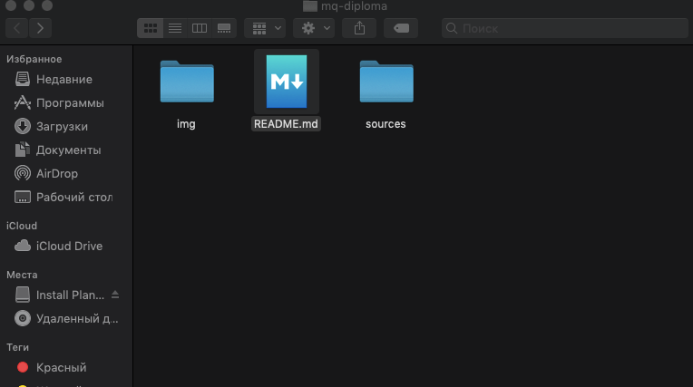
Task: Open Удаленный д... in the sidebar
Action: pos(64,318)
